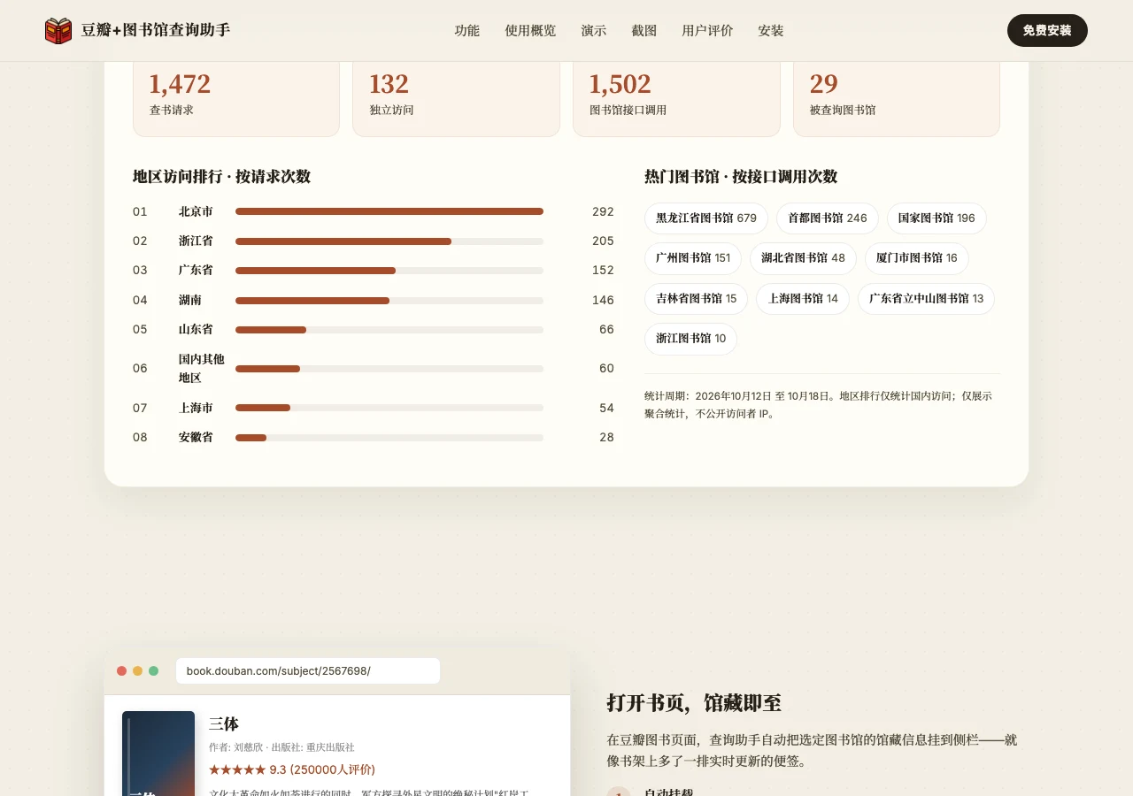Click the 浙江图书馆 10 tag

691,339
